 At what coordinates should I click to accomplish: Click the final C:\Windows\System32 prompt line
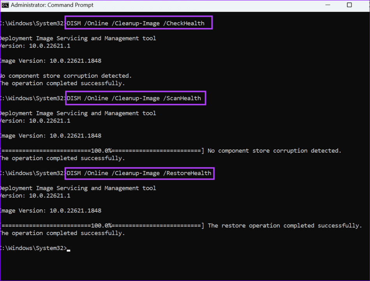[33, 248]
